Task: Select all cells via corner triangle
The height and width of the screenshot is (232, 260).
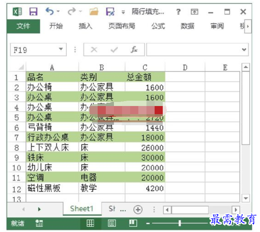Action: (22, 67)
